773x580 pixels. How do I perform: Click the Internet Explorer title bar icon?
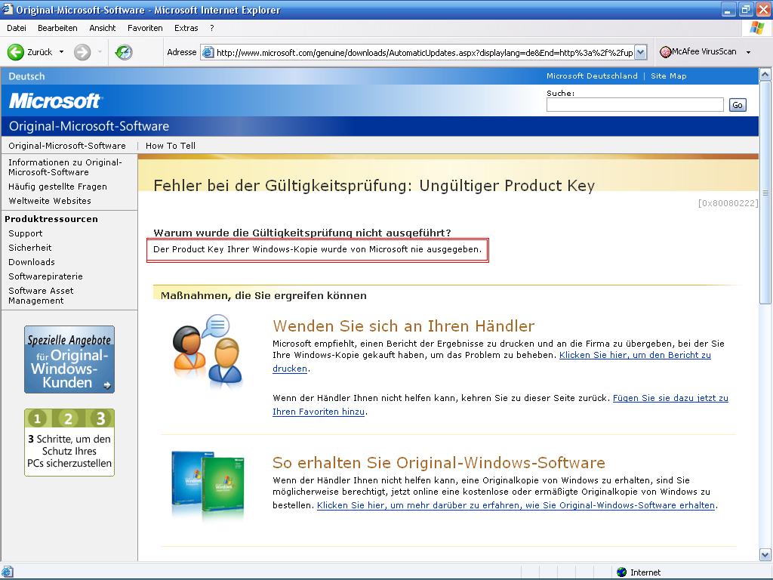(8, 9)
